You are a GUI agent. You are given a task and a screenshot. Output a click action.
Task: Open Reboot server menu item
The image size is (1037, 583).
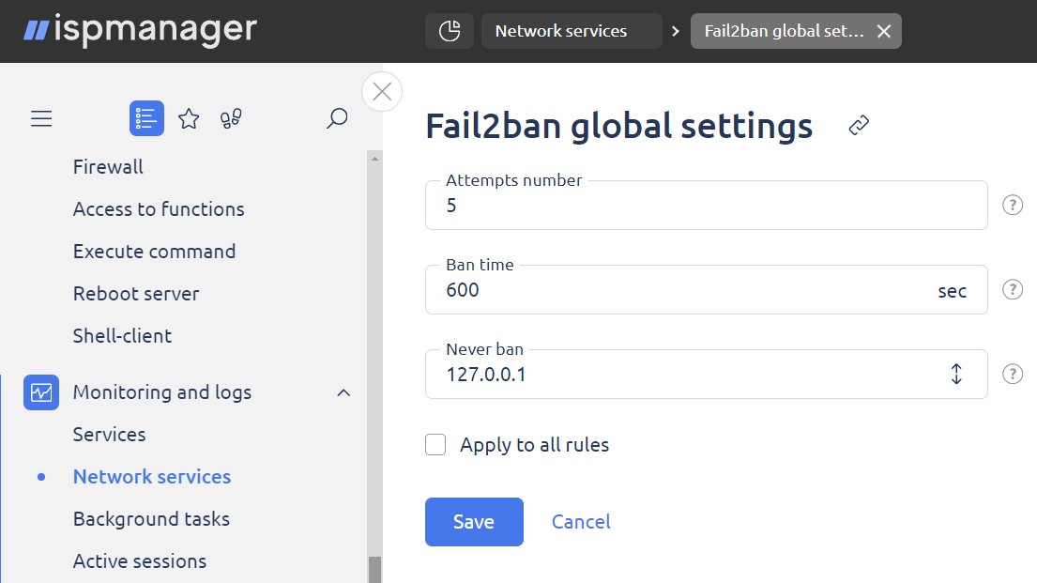pos(136,294)
